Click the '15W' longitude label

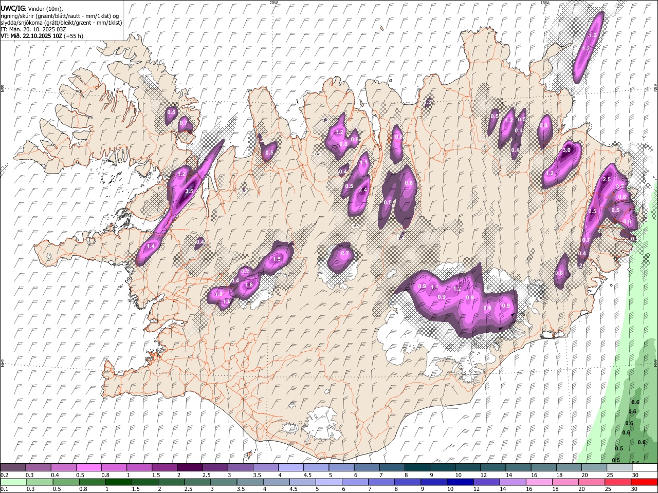point(544,3)
